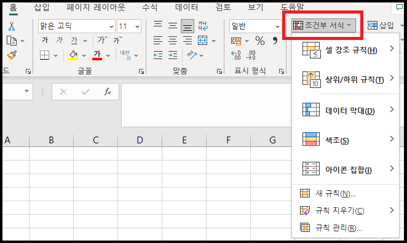Align text left icon
The height and width of the screenshot is (243, 407).
coord(158,41)
